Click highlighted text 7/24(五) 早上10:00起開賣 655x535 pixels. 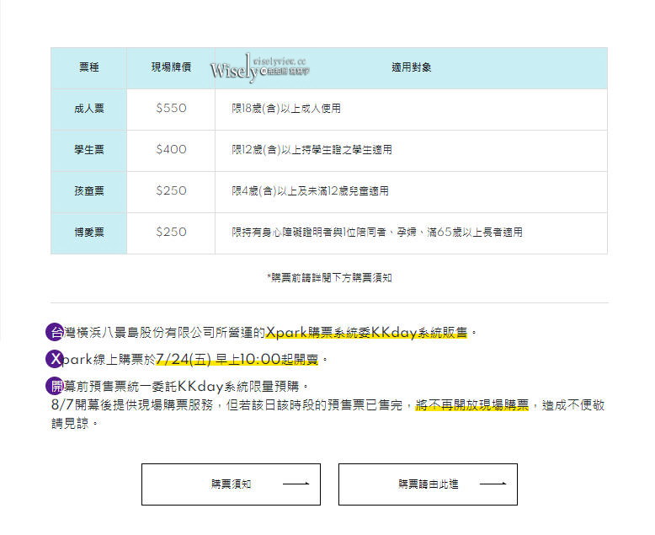pyautogui.click(x=237, y=360)
